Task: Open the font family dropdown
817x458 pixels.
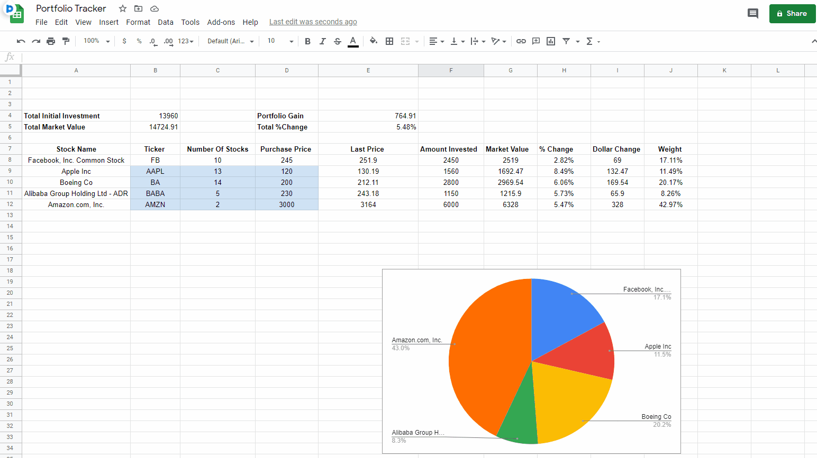Action: 231,41
